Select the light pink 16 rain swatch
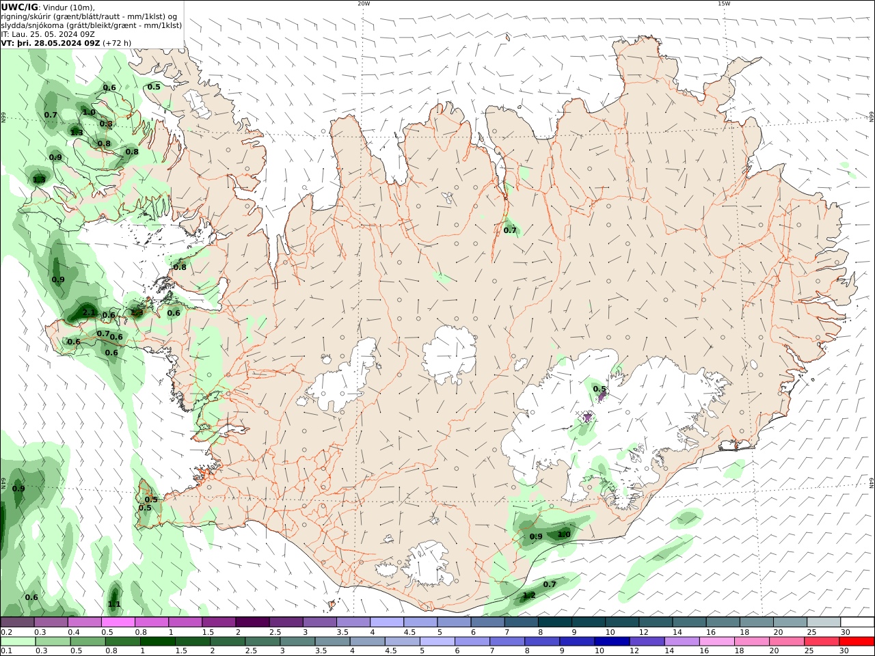875x656 pixels. coord(716,642)
